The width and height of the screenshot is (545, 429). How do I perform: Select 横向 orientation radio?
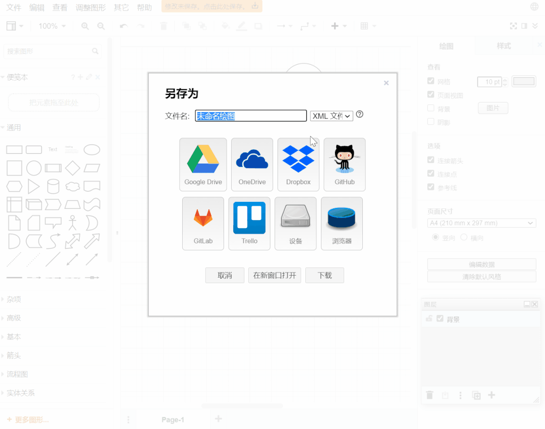(x=464, y=237)
